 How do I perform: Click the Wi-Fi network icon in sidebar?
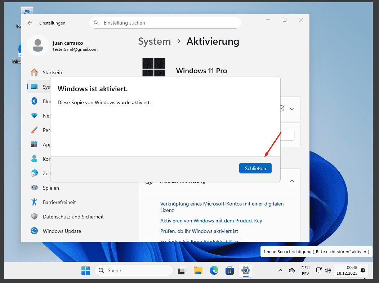pos(34,116)
